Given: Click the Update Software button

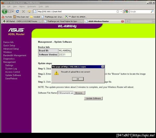Looking at the screenshot, I should pyautogui.click(x=93, y=98).
